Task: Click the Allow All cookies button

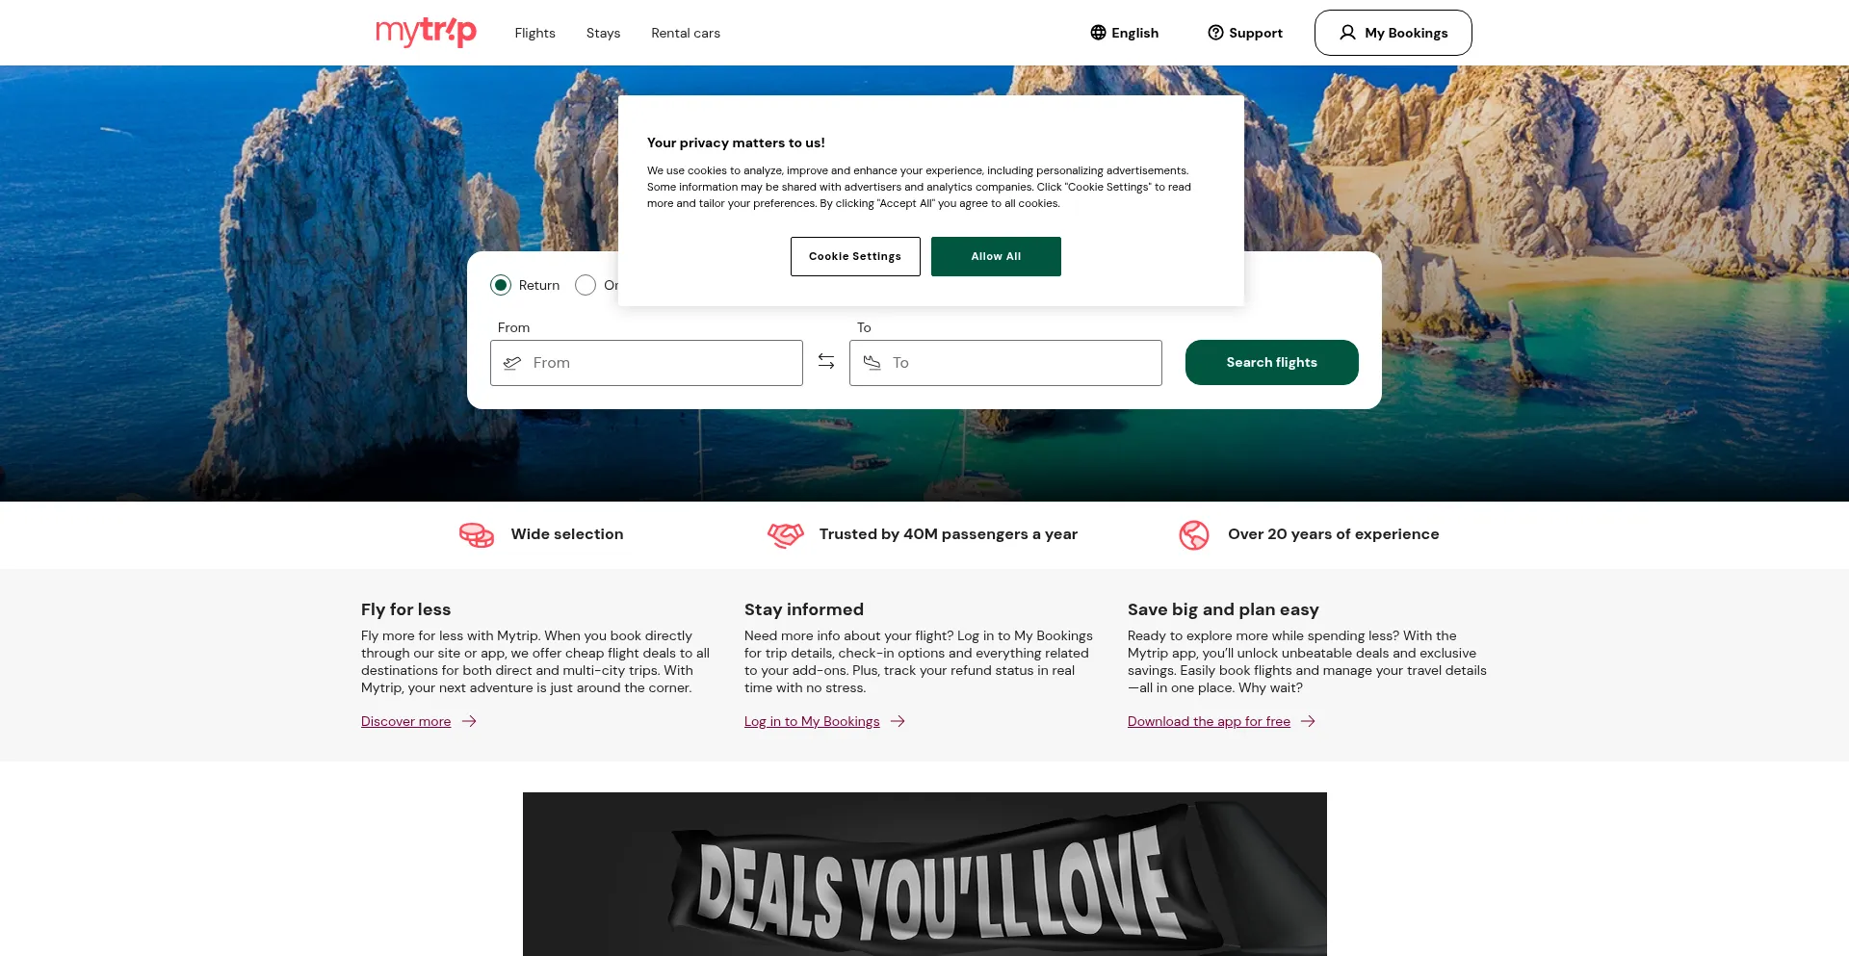Action: (996, 256)
